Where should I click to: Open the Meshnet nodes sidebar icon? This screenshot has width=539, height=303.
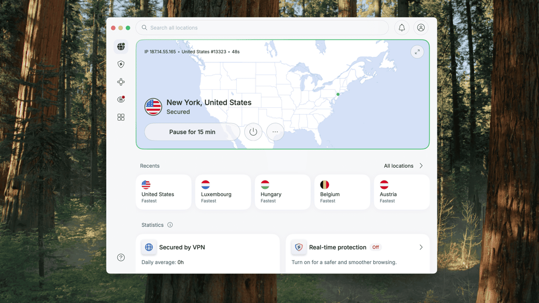point(121,82)
